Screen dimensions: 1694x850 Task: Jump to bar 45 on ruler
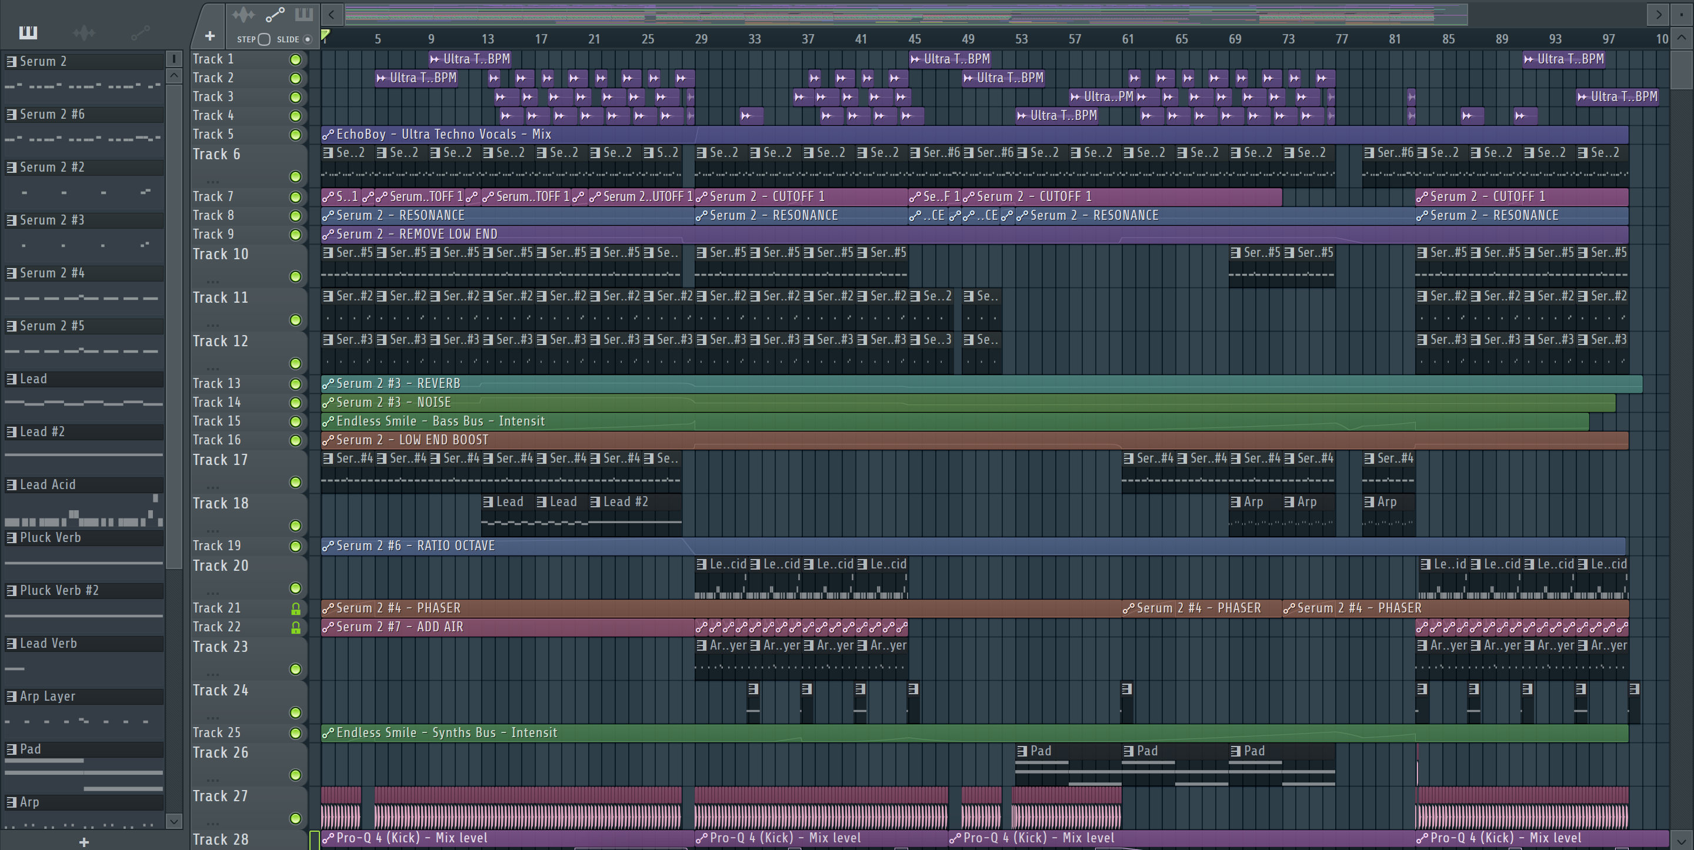pyautogui.click(x=914, y=39)
